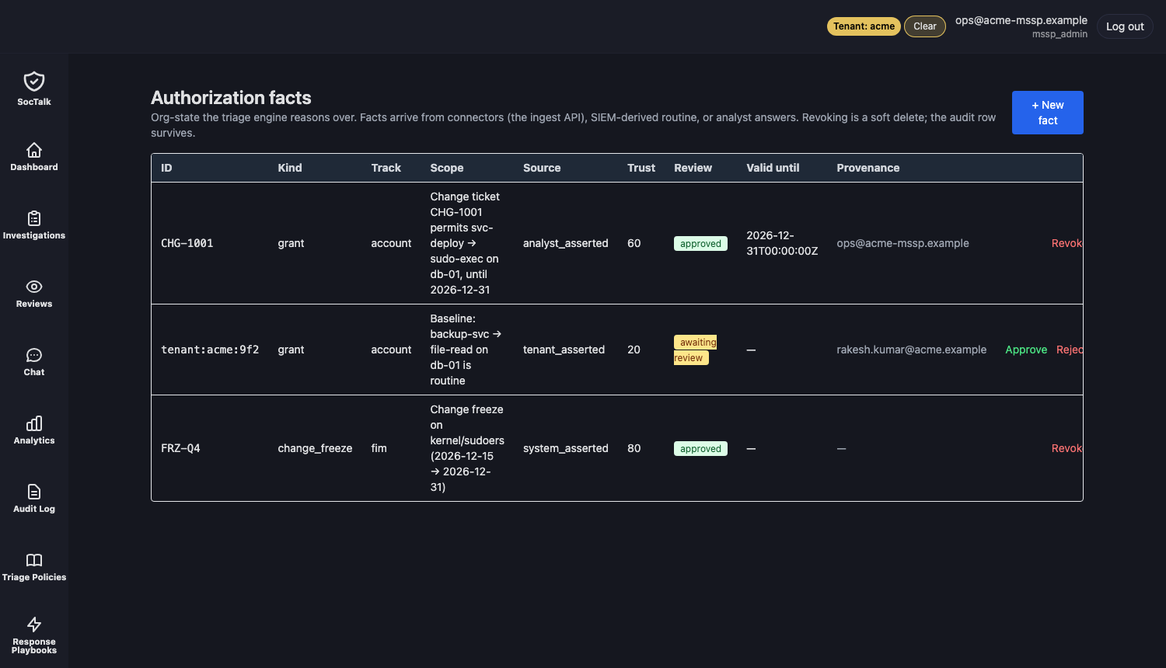The width and height of the screenshot is (1166, 668).
Task: Revoke the CHG-1001 fact
Action: (x=1067, y=243)
